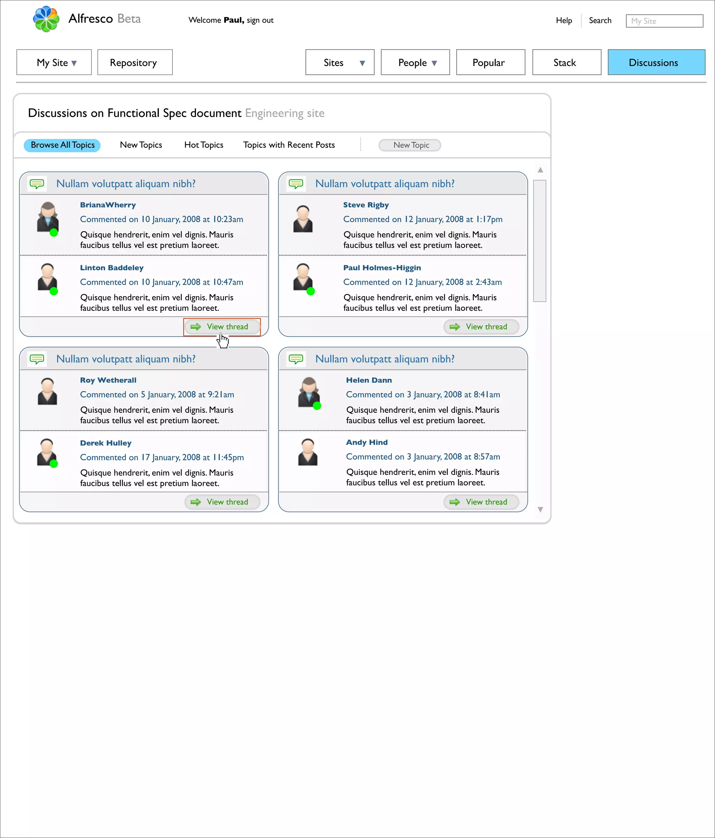The width and height of the screenshot is (715, 838).
Task: Open Steve Rigby name link
Action: pos(366,205)
